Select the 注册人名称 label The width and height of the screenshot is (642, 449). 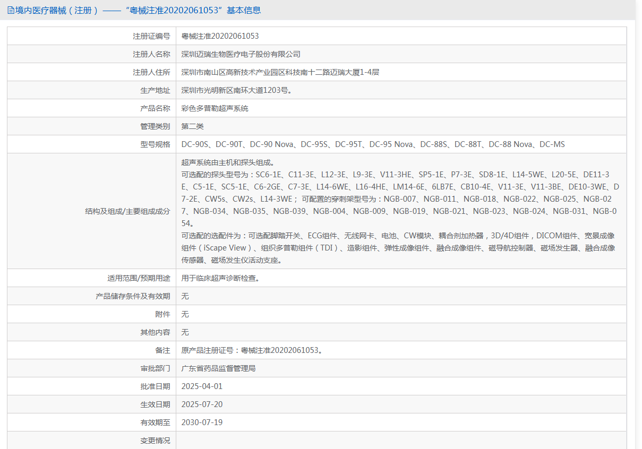(x=151, y=54)
